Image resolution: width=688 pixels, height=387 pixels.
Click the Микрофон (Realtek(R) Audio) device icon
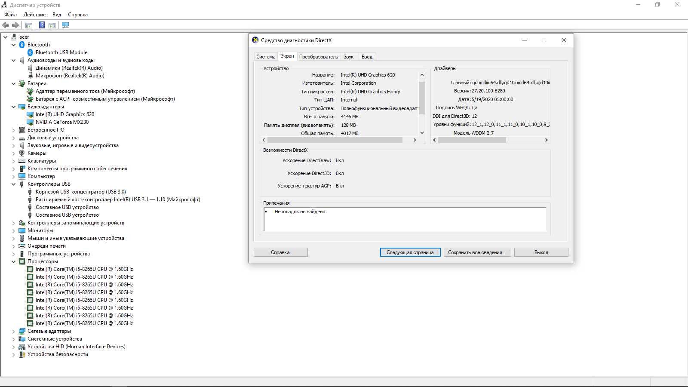(x=30, y=76)
